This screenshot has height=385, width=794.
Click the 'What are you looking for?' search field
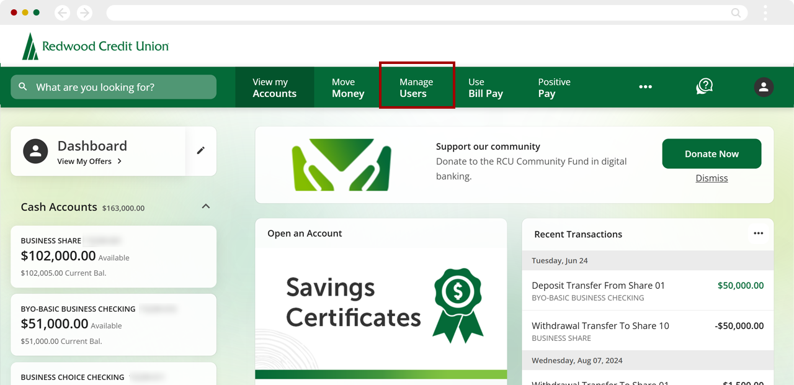[x=114, y=87]
